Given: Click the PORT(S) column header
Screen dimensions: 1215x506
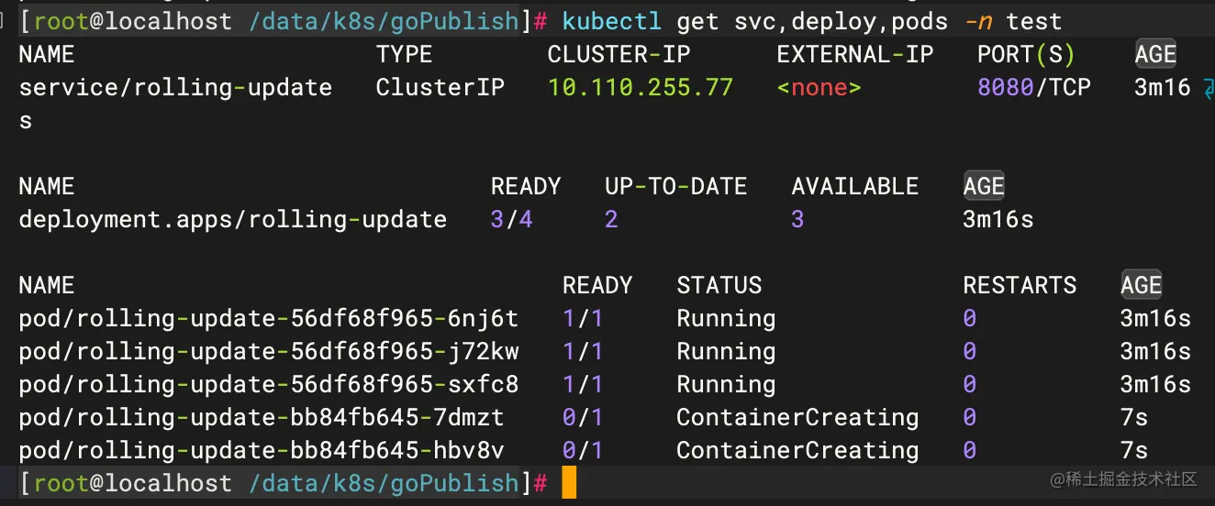Looking at the screenshot, I should [1026, 54].
